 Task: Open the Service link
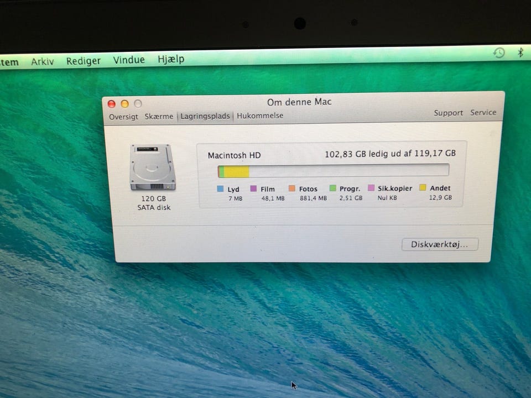tap(483, 112)
